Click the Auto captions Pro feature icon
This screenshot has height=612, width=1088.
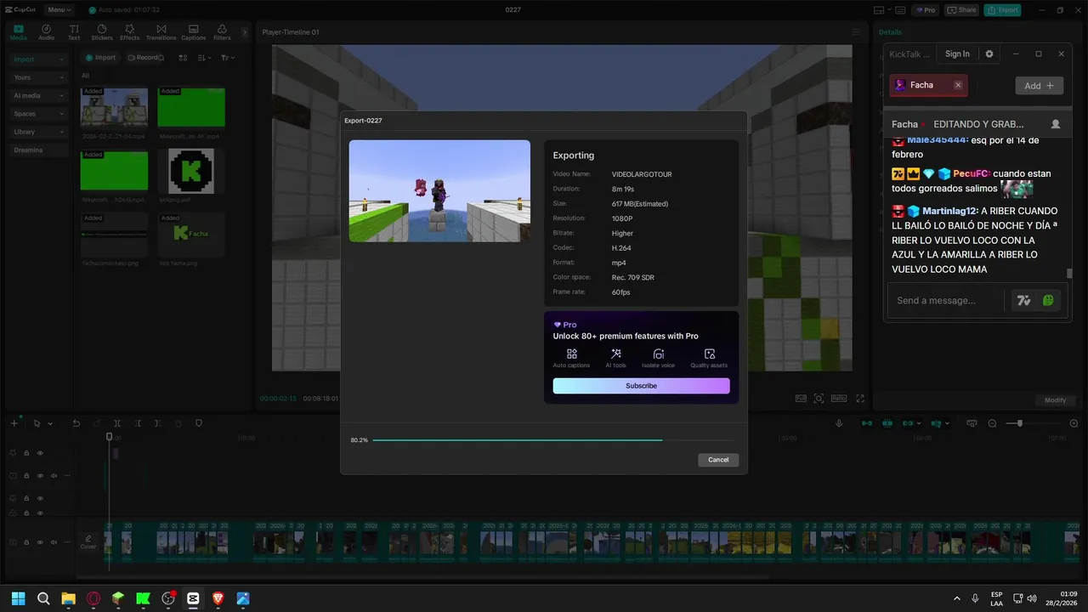[571, 358]
